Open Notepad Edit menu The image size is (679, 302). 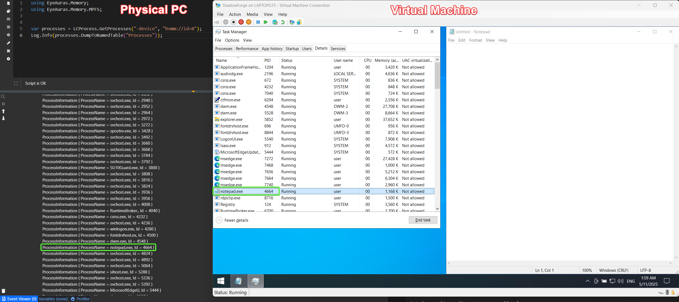tap(462, 40)
